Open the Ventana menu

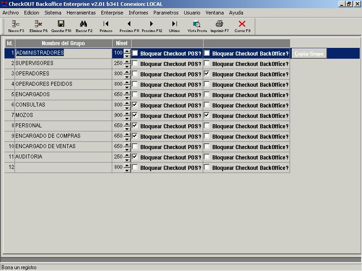[x=214, y=13]
